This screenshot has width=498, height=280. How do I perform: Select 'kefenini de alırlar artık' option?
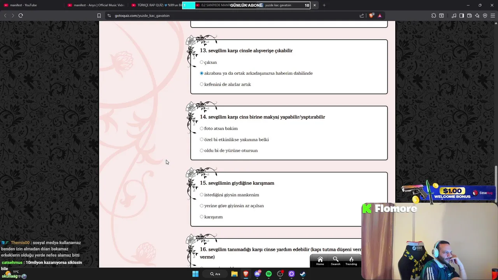point(202,84)
